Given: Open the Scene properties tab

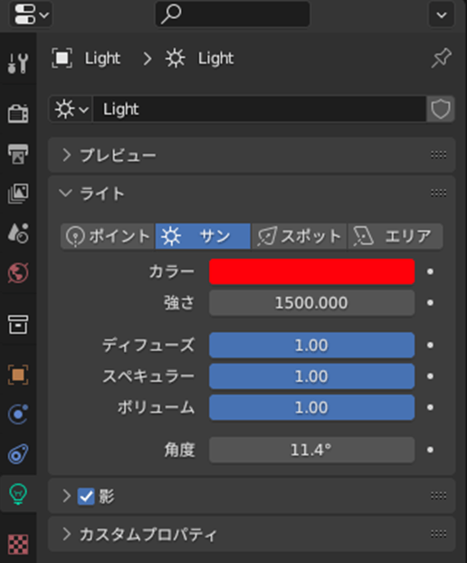Looking at the screenshot, I should click(18, 233).
